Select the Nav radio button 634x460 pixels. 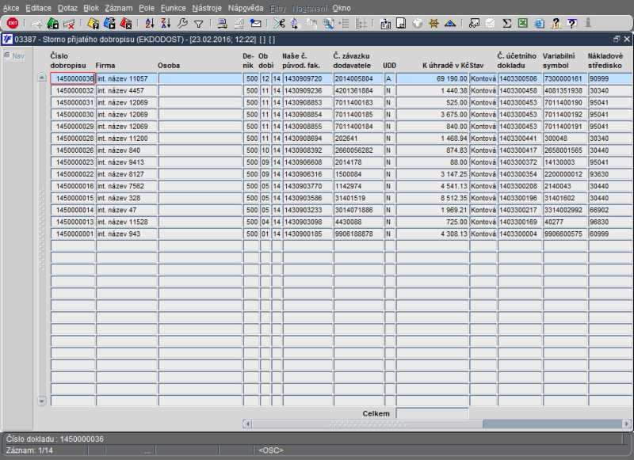pos(7,55)
